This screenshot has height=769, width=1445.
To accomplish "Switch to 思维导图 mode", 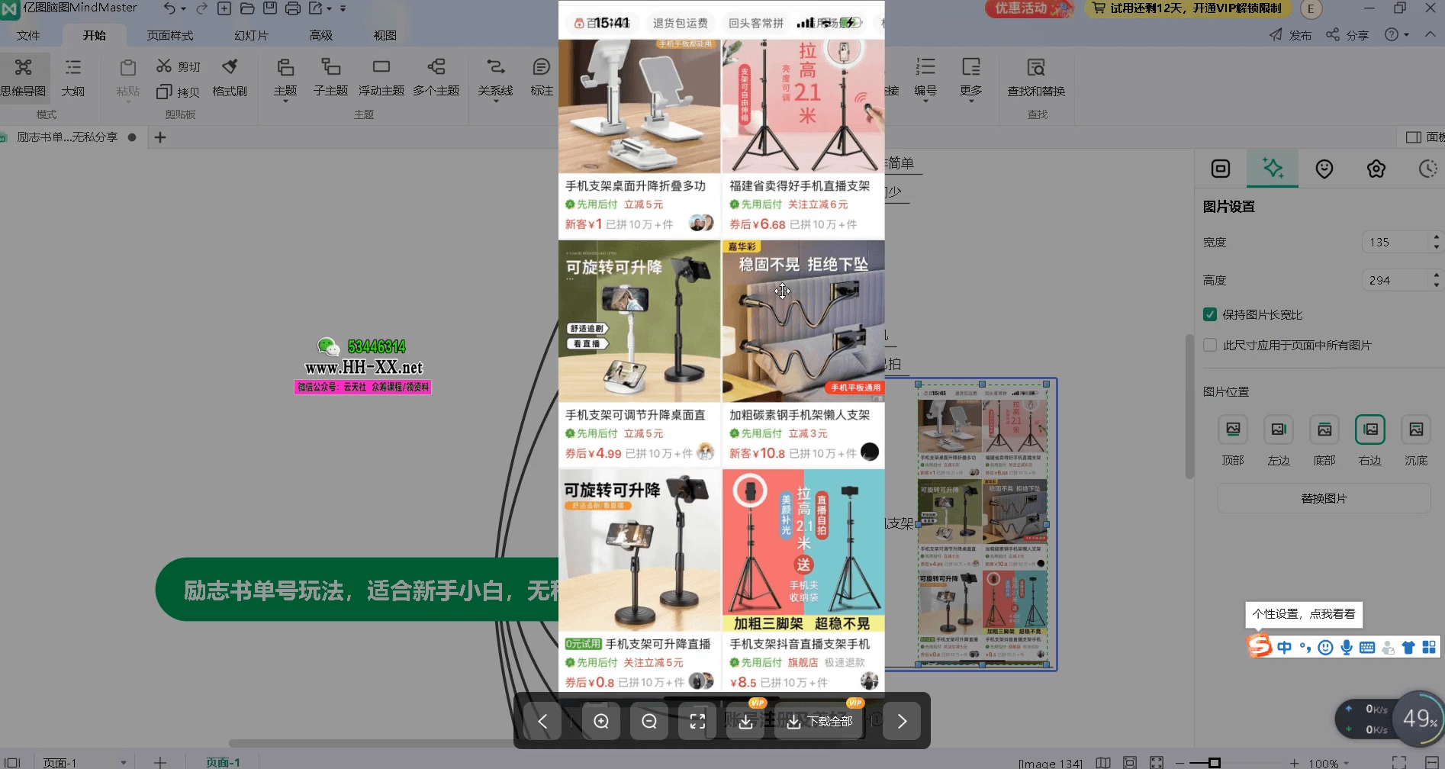I will tap(24, 78).
